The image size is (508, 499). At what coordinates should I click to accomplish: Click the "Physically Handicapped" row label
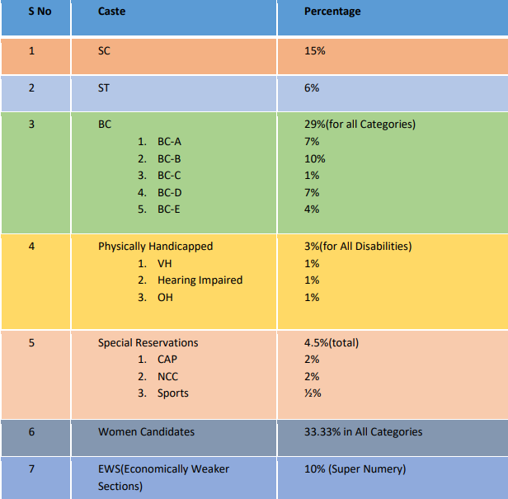pyautogui.click(x=155, y=247)
